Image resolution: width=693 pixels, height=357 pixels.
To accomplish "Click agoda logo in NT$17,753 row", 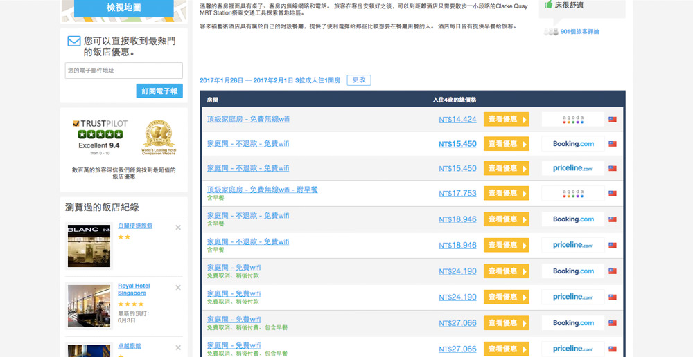I will click(x=573, y=193).
